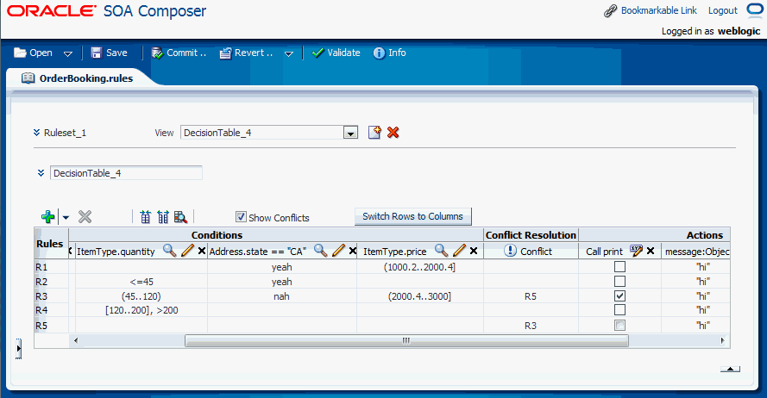Image resolution: width=767 pixels, height=398 pixels.
Task: Click magnifier icon for Address.state condition
Action: click(320, 251)
